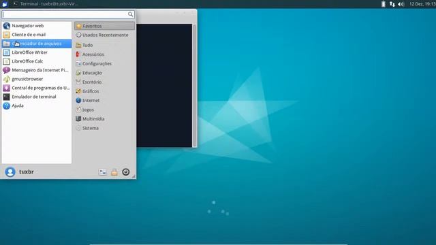Click the magnifier icon in the search box
Screen dimensions: 436x245
click(130, 14)
